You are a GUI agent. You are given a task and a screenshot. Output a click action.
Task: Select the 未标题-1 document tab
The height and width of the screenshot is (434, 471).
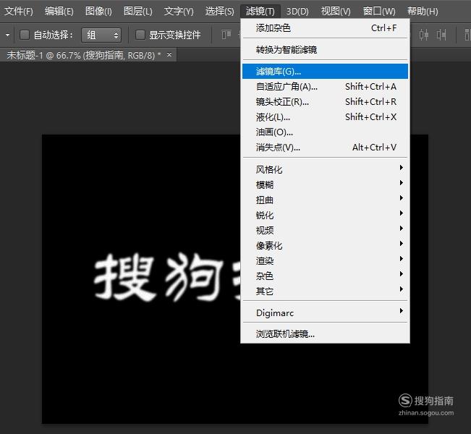coord(83,55)
